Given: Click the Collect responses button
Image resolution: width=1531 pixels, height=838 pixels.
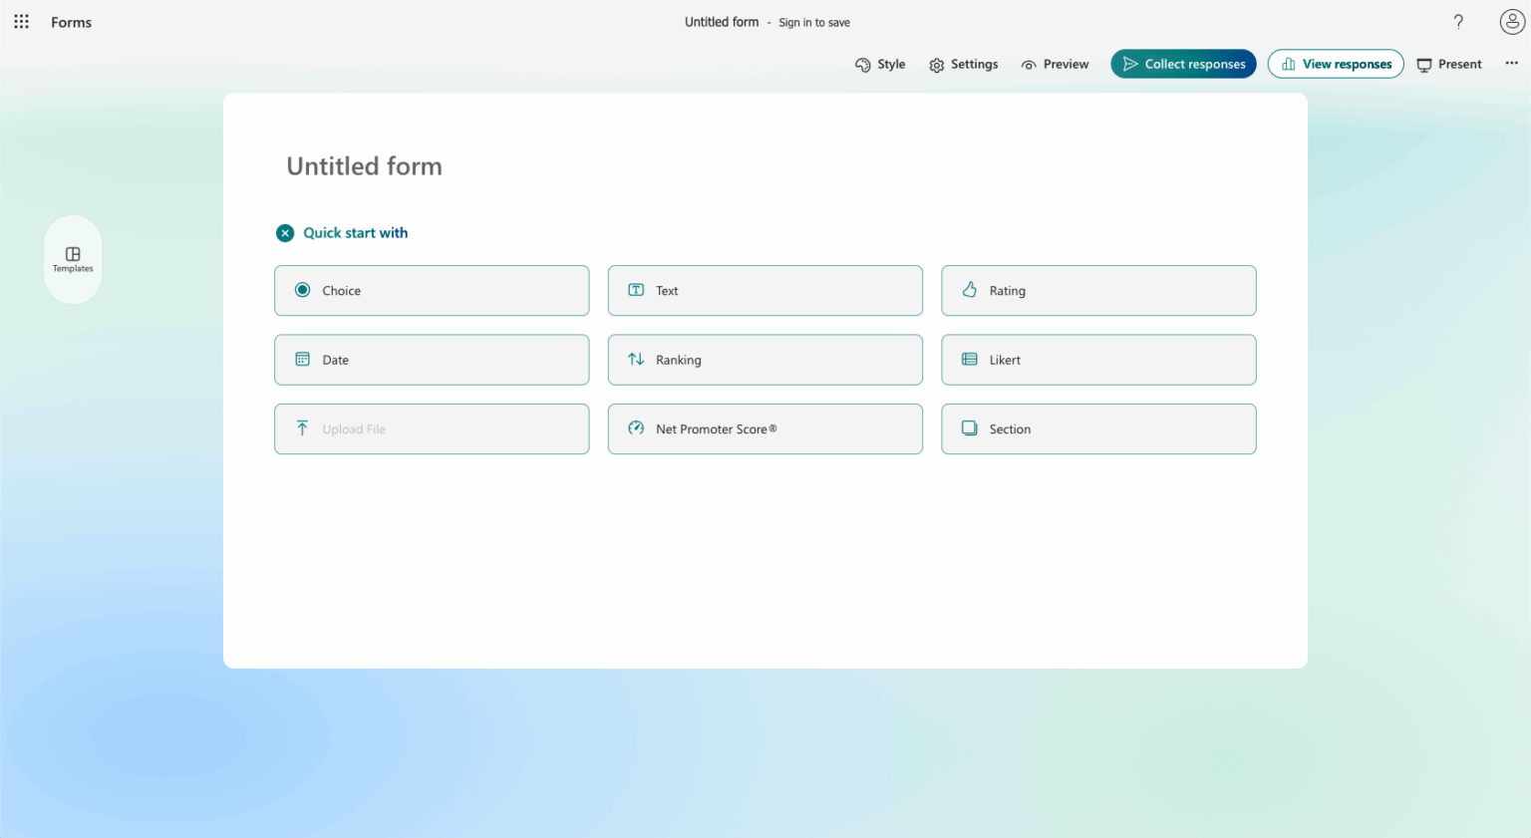Looking at the screenshot, I should pyautogui.click(x=1183, y=64).
